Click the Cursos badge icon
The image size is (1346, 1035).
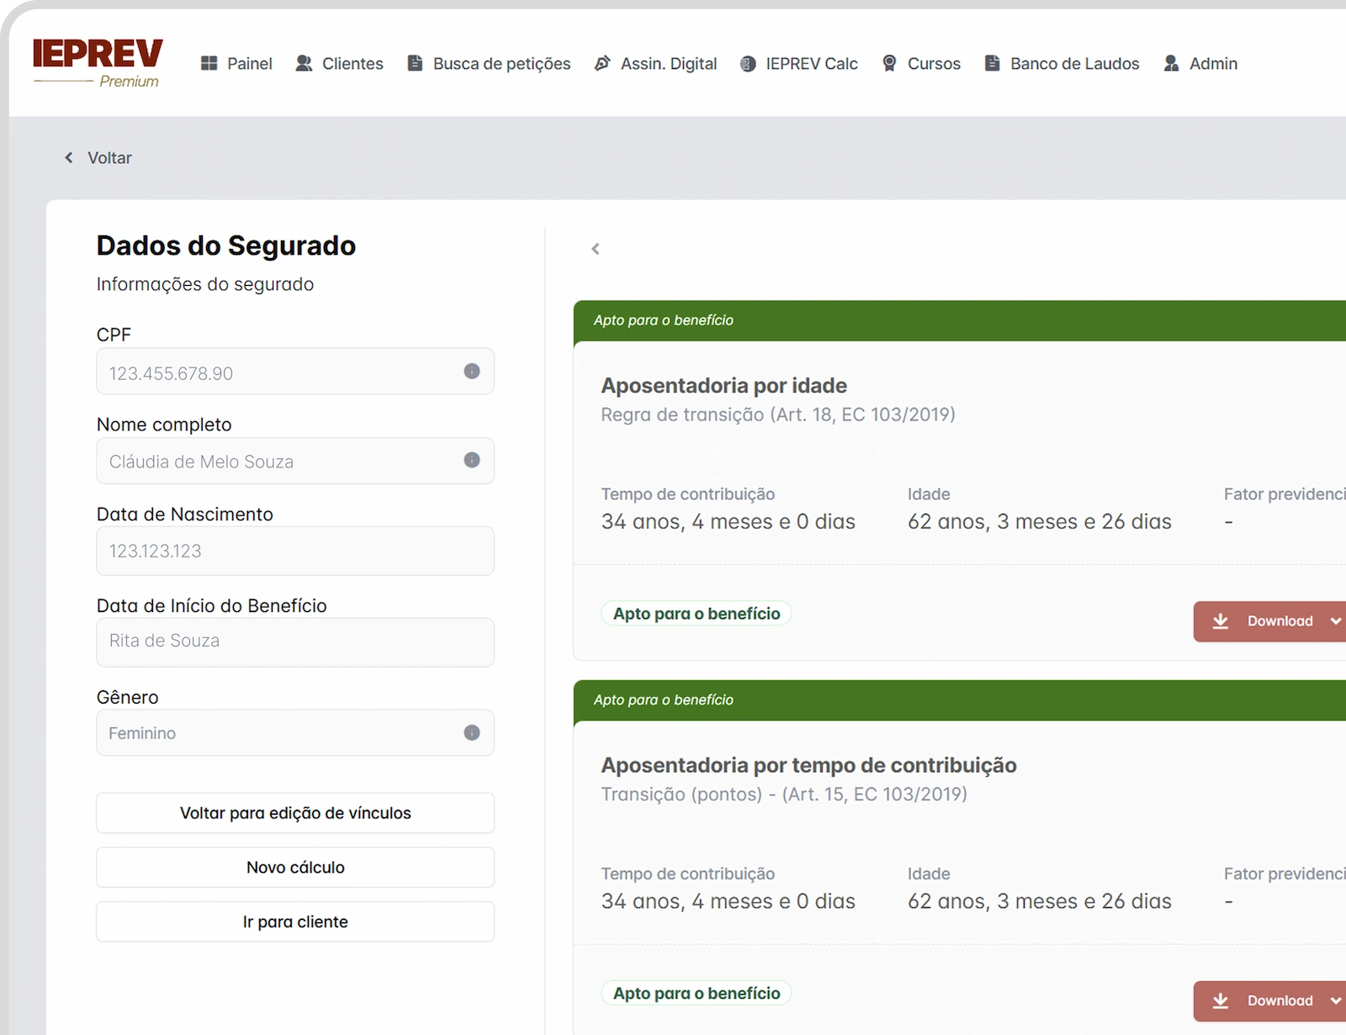tap(889, 63)
